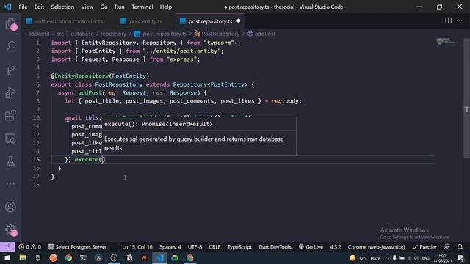
Task: Open the Windows action center notifications icon
Action: [460, 258]
